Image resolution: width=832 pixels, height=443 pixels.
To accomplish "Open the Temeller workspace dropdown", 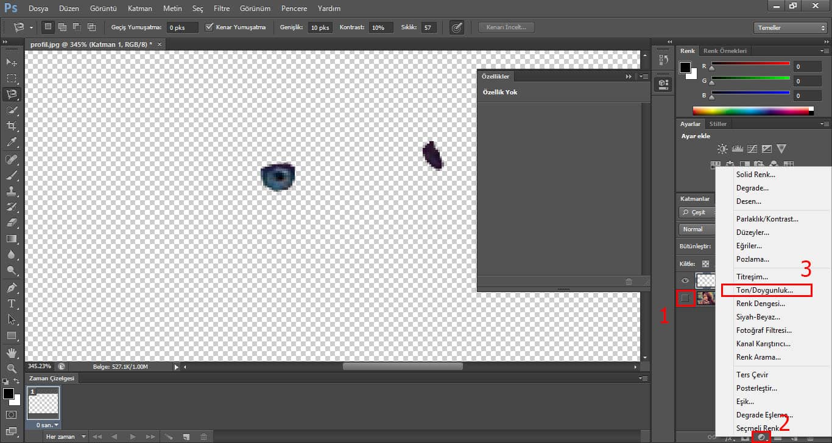I will pyautogui.click(x=789, y=28).
